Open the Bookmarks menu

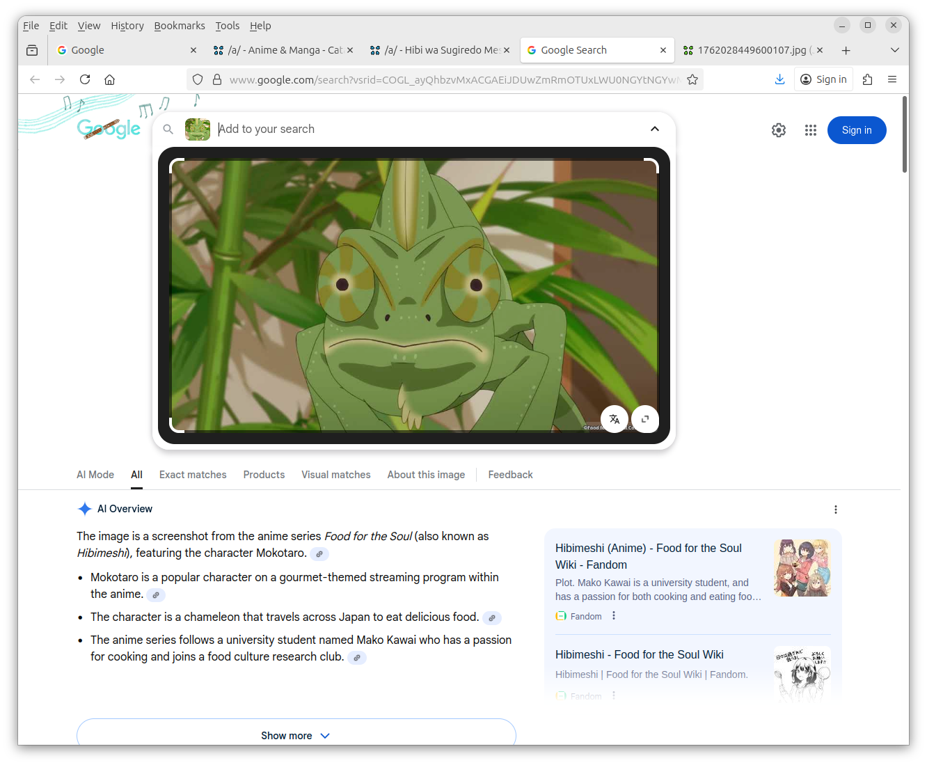point(180,26)
